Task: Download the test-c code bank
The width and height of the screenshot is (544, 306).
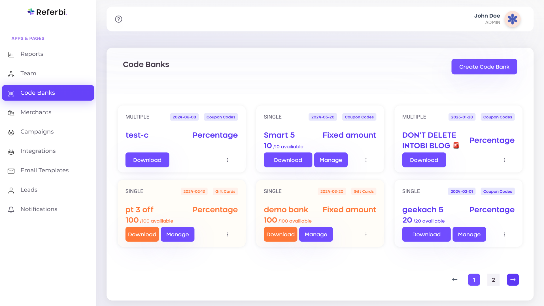Action: coord(147,160)
